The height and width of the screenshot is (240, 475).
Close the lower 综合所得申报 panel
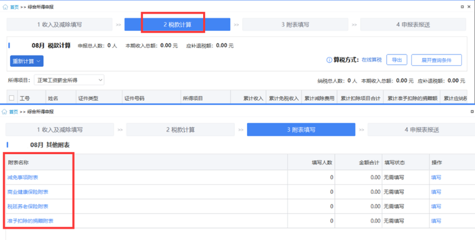point(471,111)
